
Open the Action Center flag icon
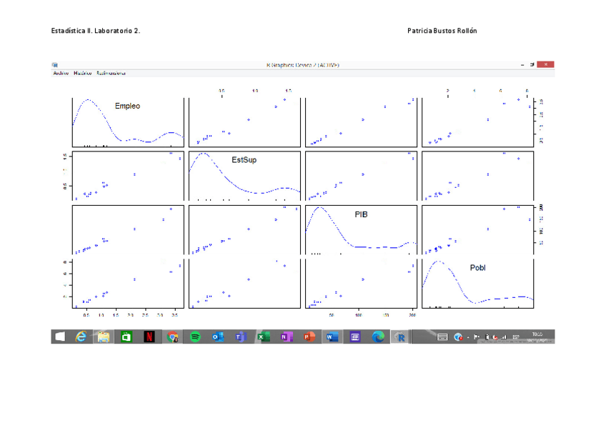477,337
